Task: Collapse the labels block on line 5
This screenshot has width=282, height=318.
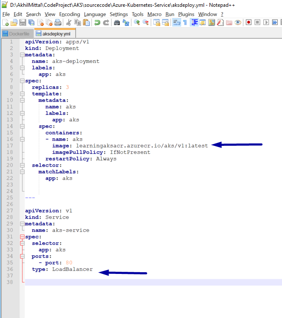Action: click(x=22, y=68)
